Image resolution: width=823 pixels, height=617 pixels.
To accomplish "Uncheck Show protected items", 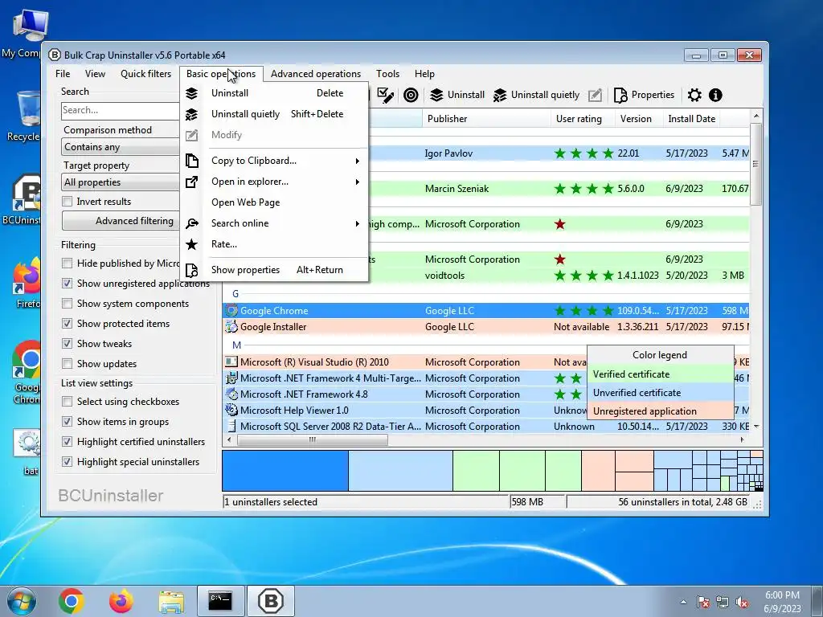I will click(68, 324).
